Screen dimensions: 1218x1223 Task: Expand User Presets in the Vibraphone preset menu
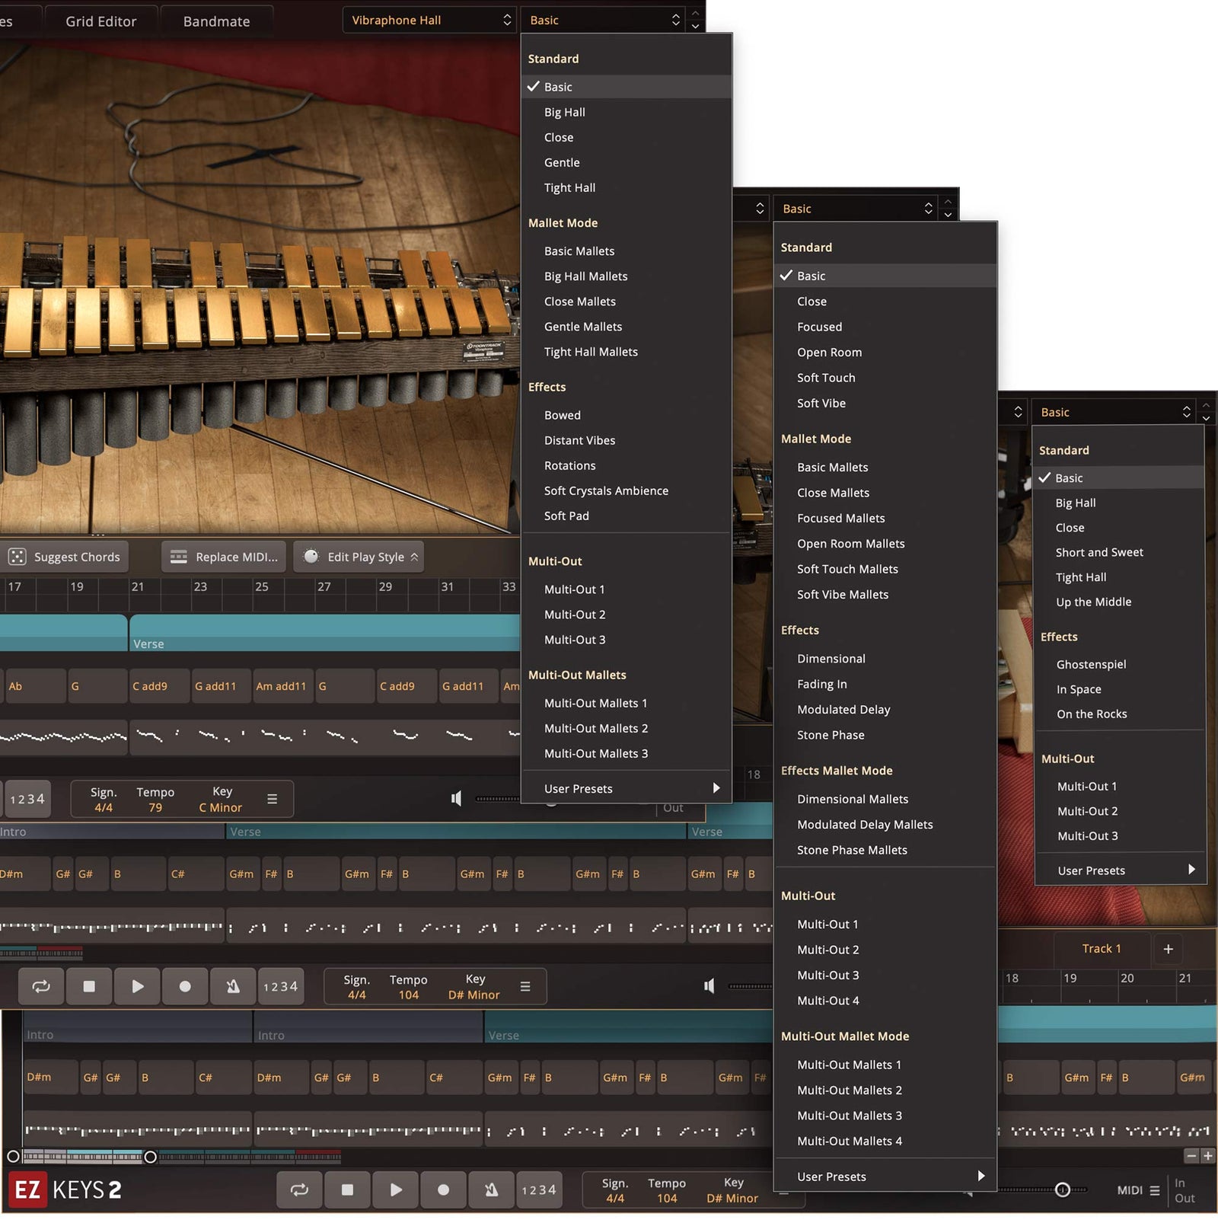pos(626,788)
